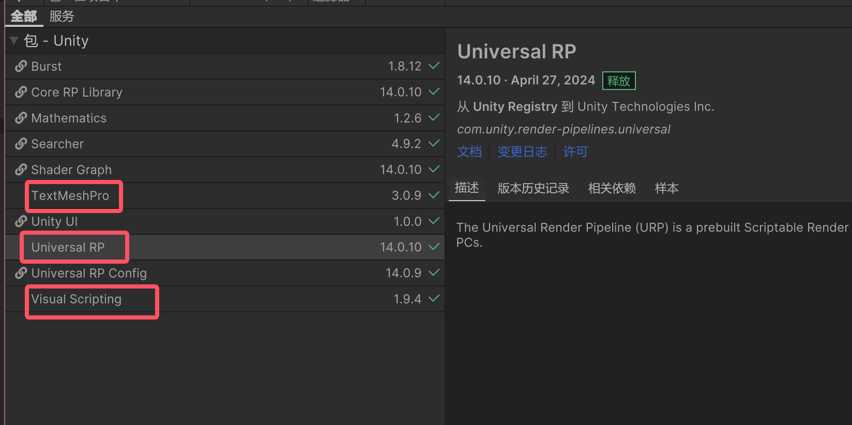Select the Burst package
Image resolution: width=852 pixels, height=425 pixels.
(225, 66)
